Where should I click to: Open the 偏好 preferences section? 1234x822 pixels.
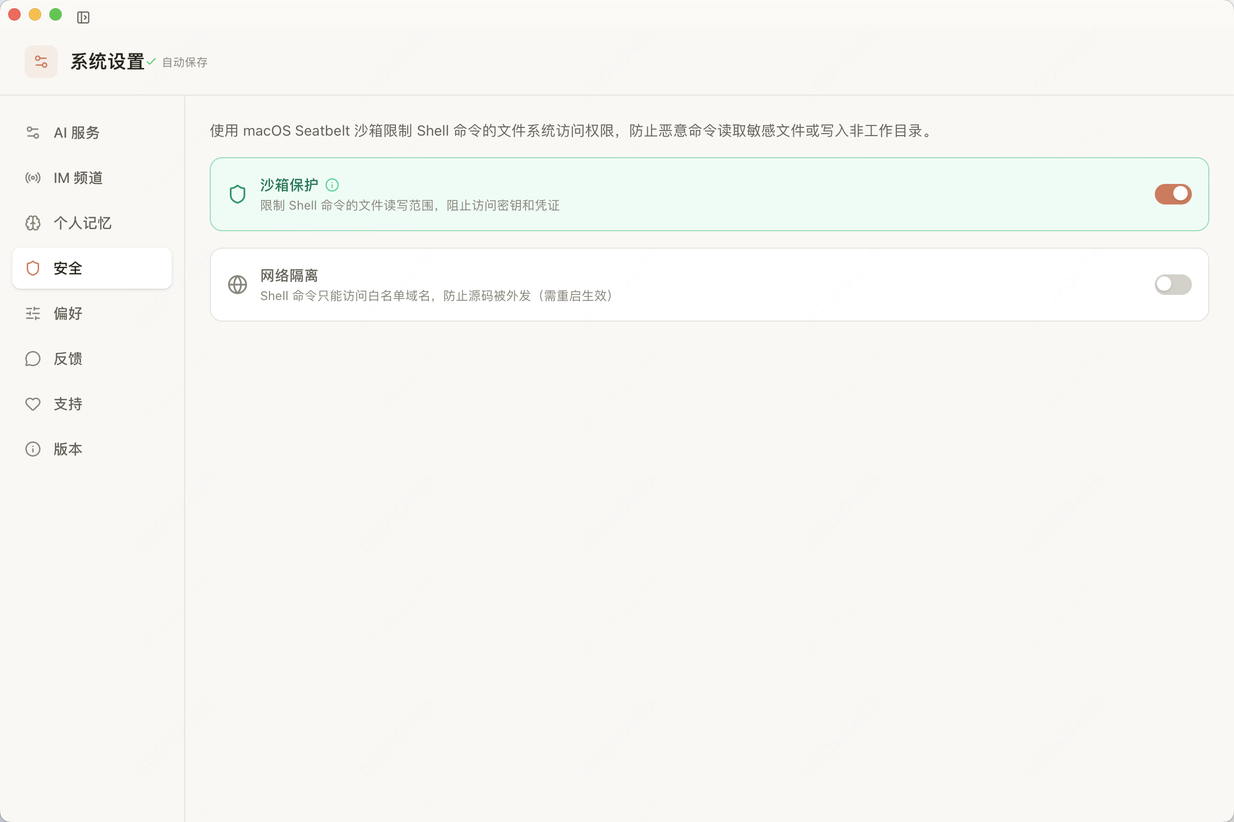[x=67, y=313]
